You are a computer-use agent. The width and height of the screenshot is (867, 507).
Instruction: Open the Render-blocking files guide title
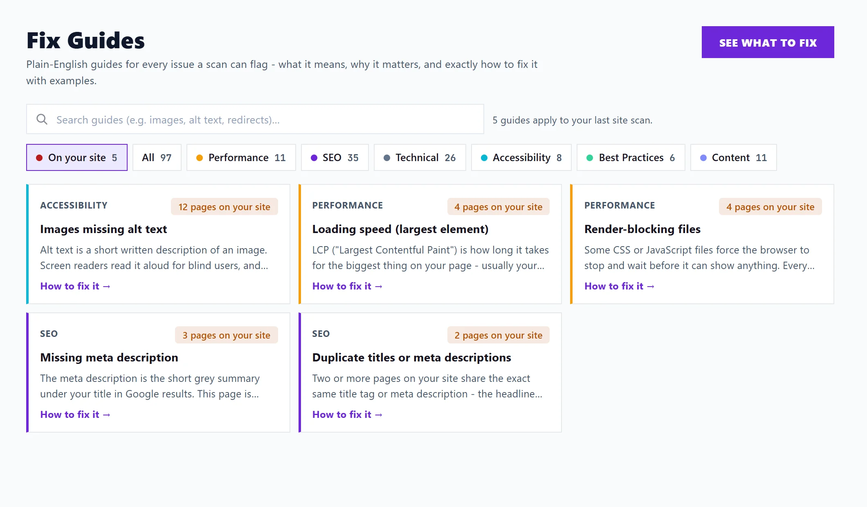(x=642, y=229)
